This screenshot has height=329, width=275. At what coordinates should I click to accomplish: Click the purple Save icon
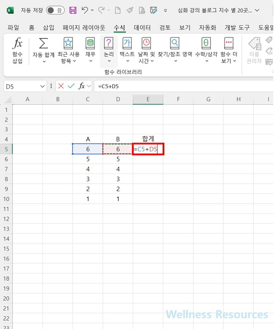tap(73, 10)
